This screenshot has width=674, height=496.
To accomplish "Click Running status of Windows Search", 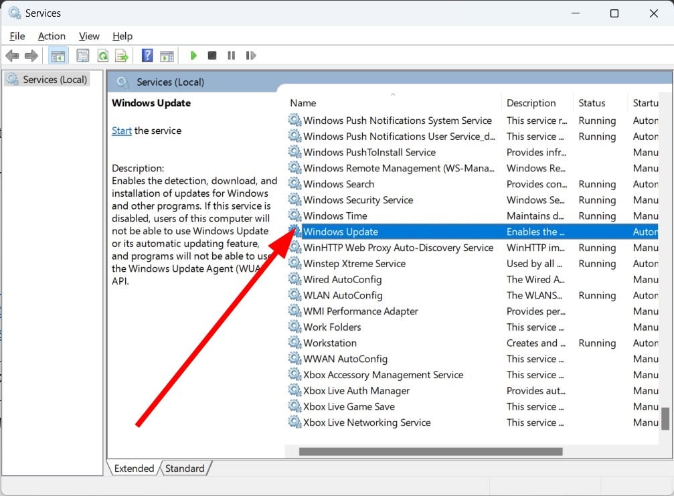I will (x=597, y=184).
